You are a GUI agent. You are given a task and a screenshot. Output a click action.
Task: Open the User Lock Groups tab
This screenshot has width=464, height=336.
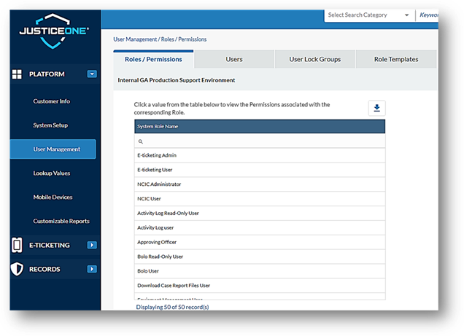[315, 59]
